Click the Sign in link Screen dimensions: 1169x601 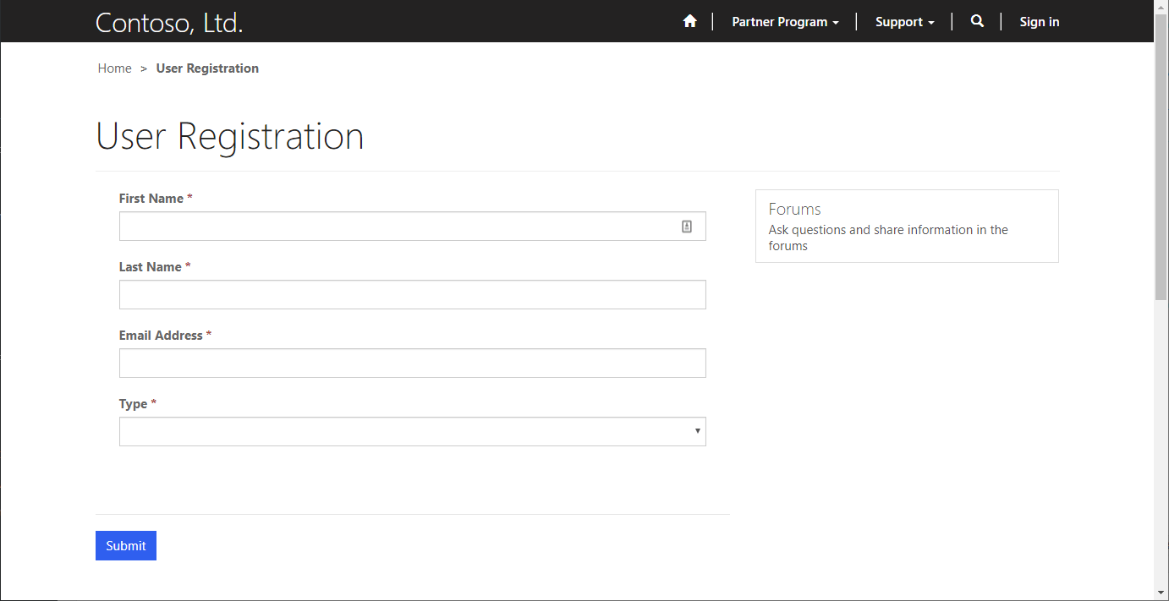point(1040,22)
